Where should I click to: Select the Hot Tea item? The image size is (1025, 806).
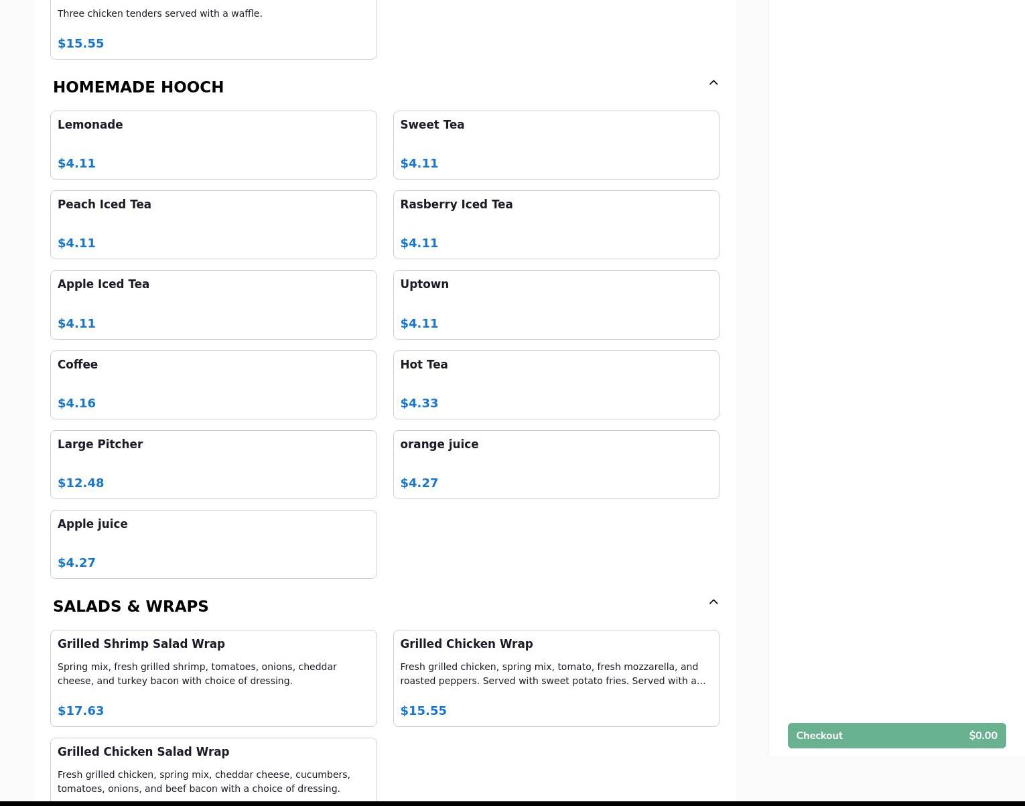[x=556, y=385]
